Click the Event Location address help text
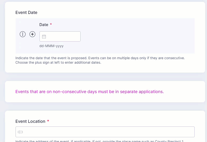 point(100,141)
